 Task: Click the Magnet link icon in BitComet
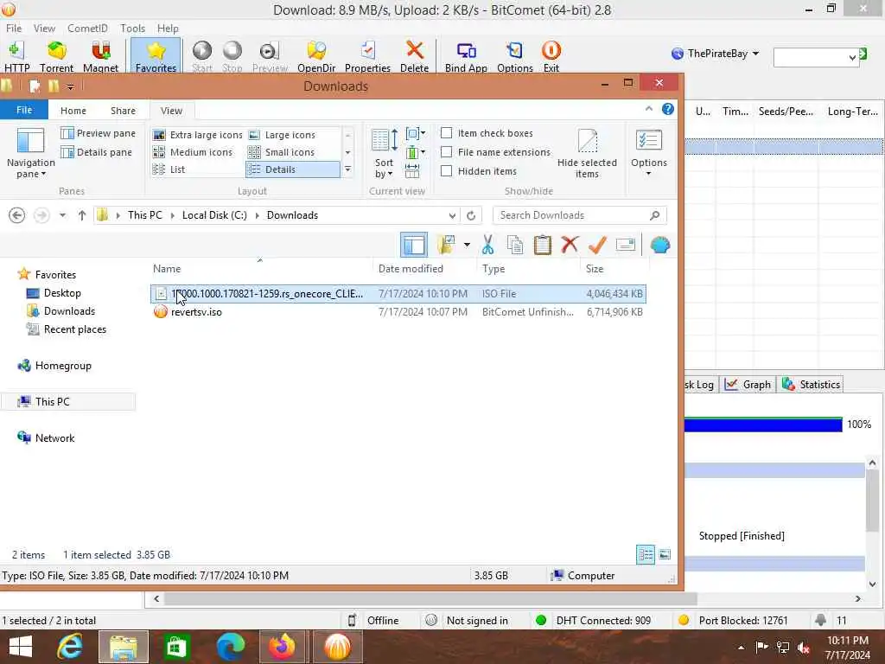pyautogui.click(x=100, y=56)
